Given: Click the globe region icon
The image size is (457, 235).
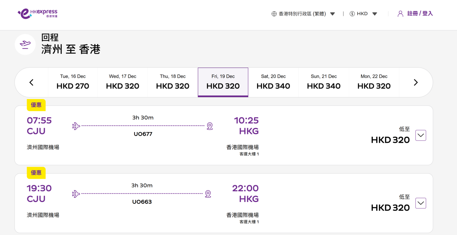Looking at the screenshot, I should click(274, 14).
